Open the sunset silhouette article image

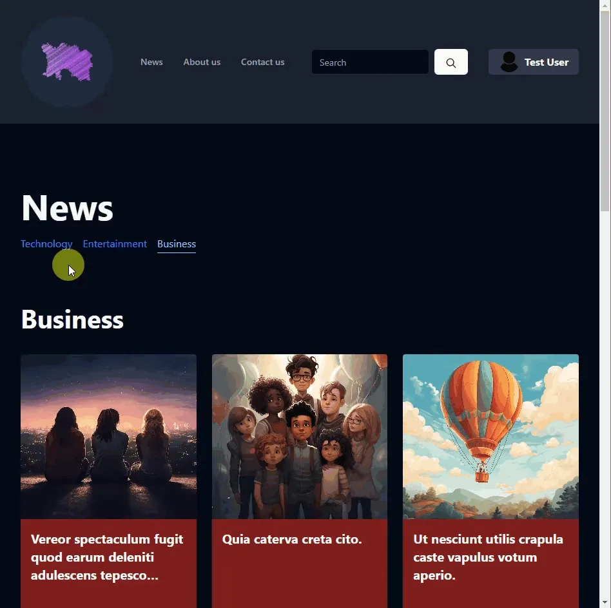tap(109, 437)
